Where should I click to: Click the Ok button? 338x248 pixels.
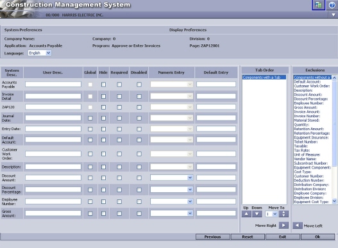317,237
